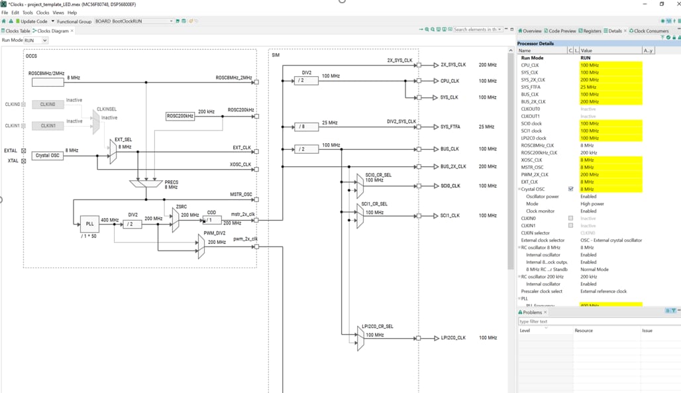Click the Level column header in Problems
The width and height of the screenshot is (681, 393).
click(x=525, y=330)
